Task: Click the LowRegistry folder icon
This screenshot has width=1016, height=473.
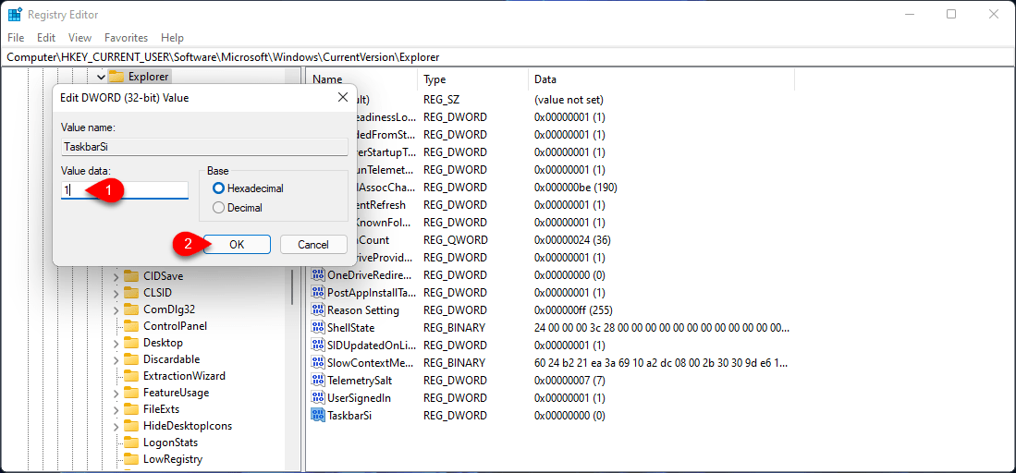Action: pyautogui.click(x=131, y=459)
